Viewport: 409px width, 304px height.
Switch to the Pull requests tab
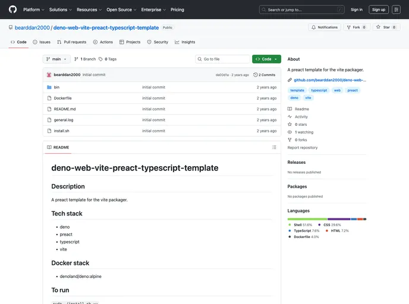tap(71, 42)
